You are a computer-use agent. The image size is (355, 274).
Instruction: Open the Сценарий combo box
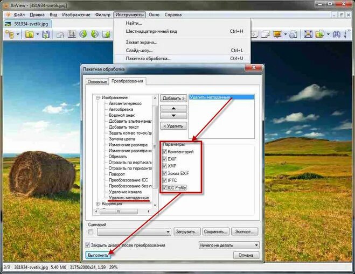pyautogui.click(x=134, y=231)
